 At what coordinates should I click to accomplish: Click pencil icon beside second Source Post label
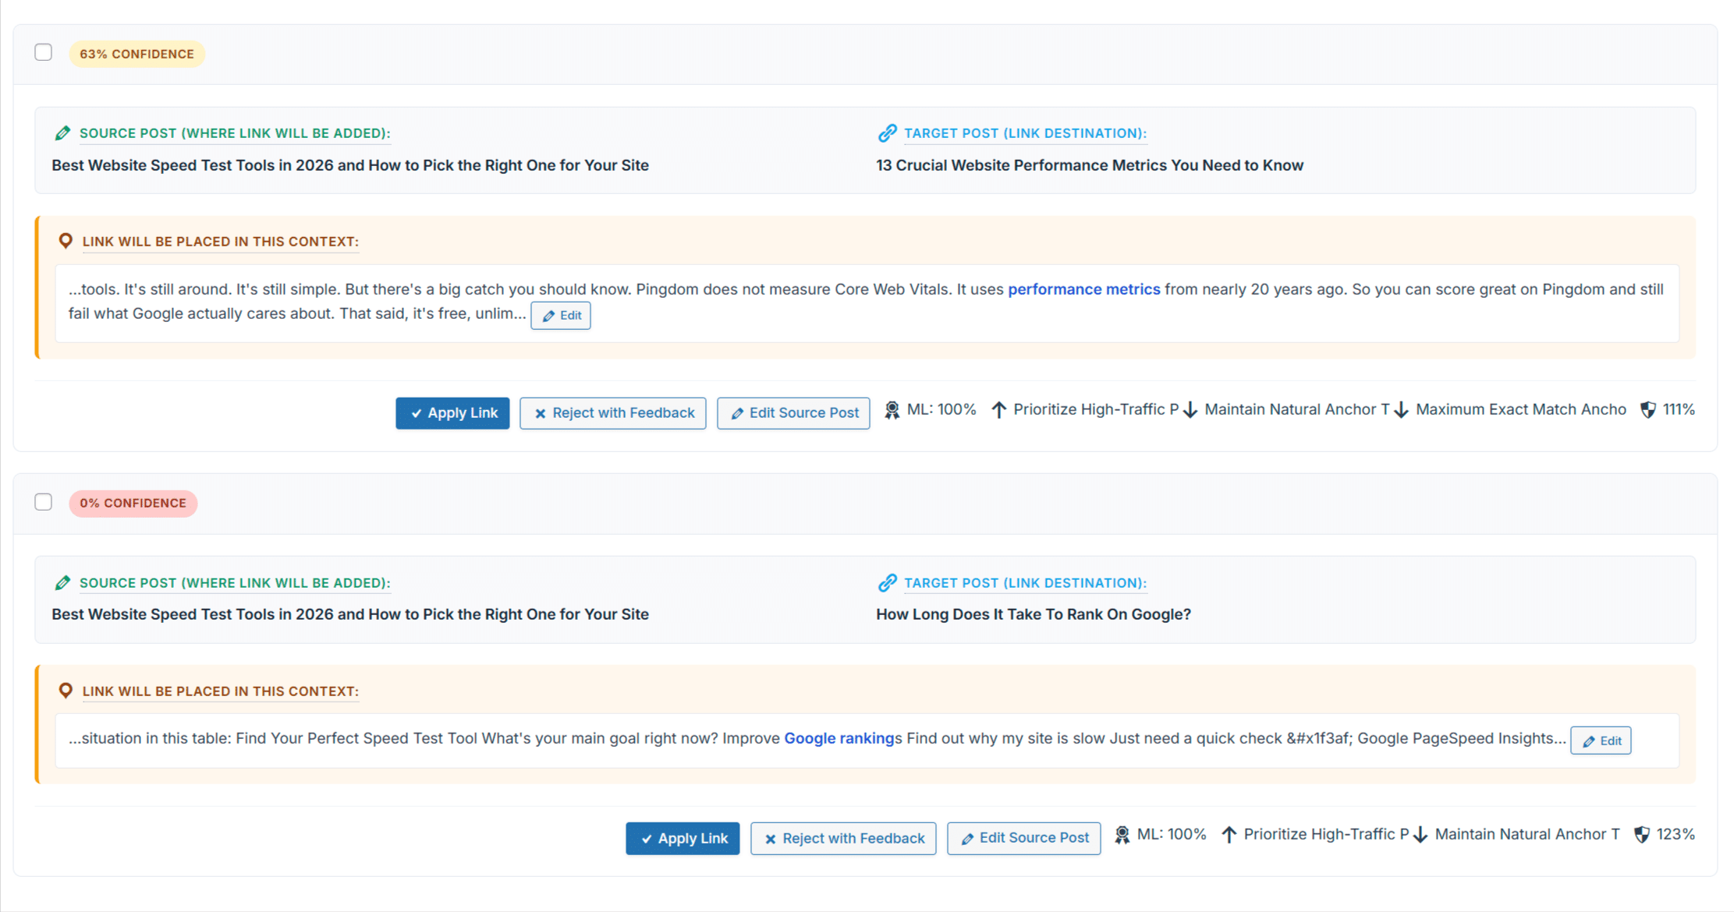point(62,582)
